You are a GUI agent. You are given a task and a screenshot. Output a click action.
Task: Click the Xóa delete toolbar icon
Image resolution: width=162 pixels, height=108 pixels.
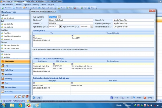[76, 8]
